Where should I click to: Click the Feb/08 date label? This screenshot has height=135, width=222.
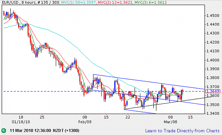pos(85,122)
